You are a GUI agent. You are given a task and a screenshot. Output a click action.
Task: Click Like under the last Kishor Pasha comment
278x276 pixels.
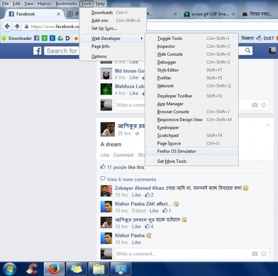(136, 242)
